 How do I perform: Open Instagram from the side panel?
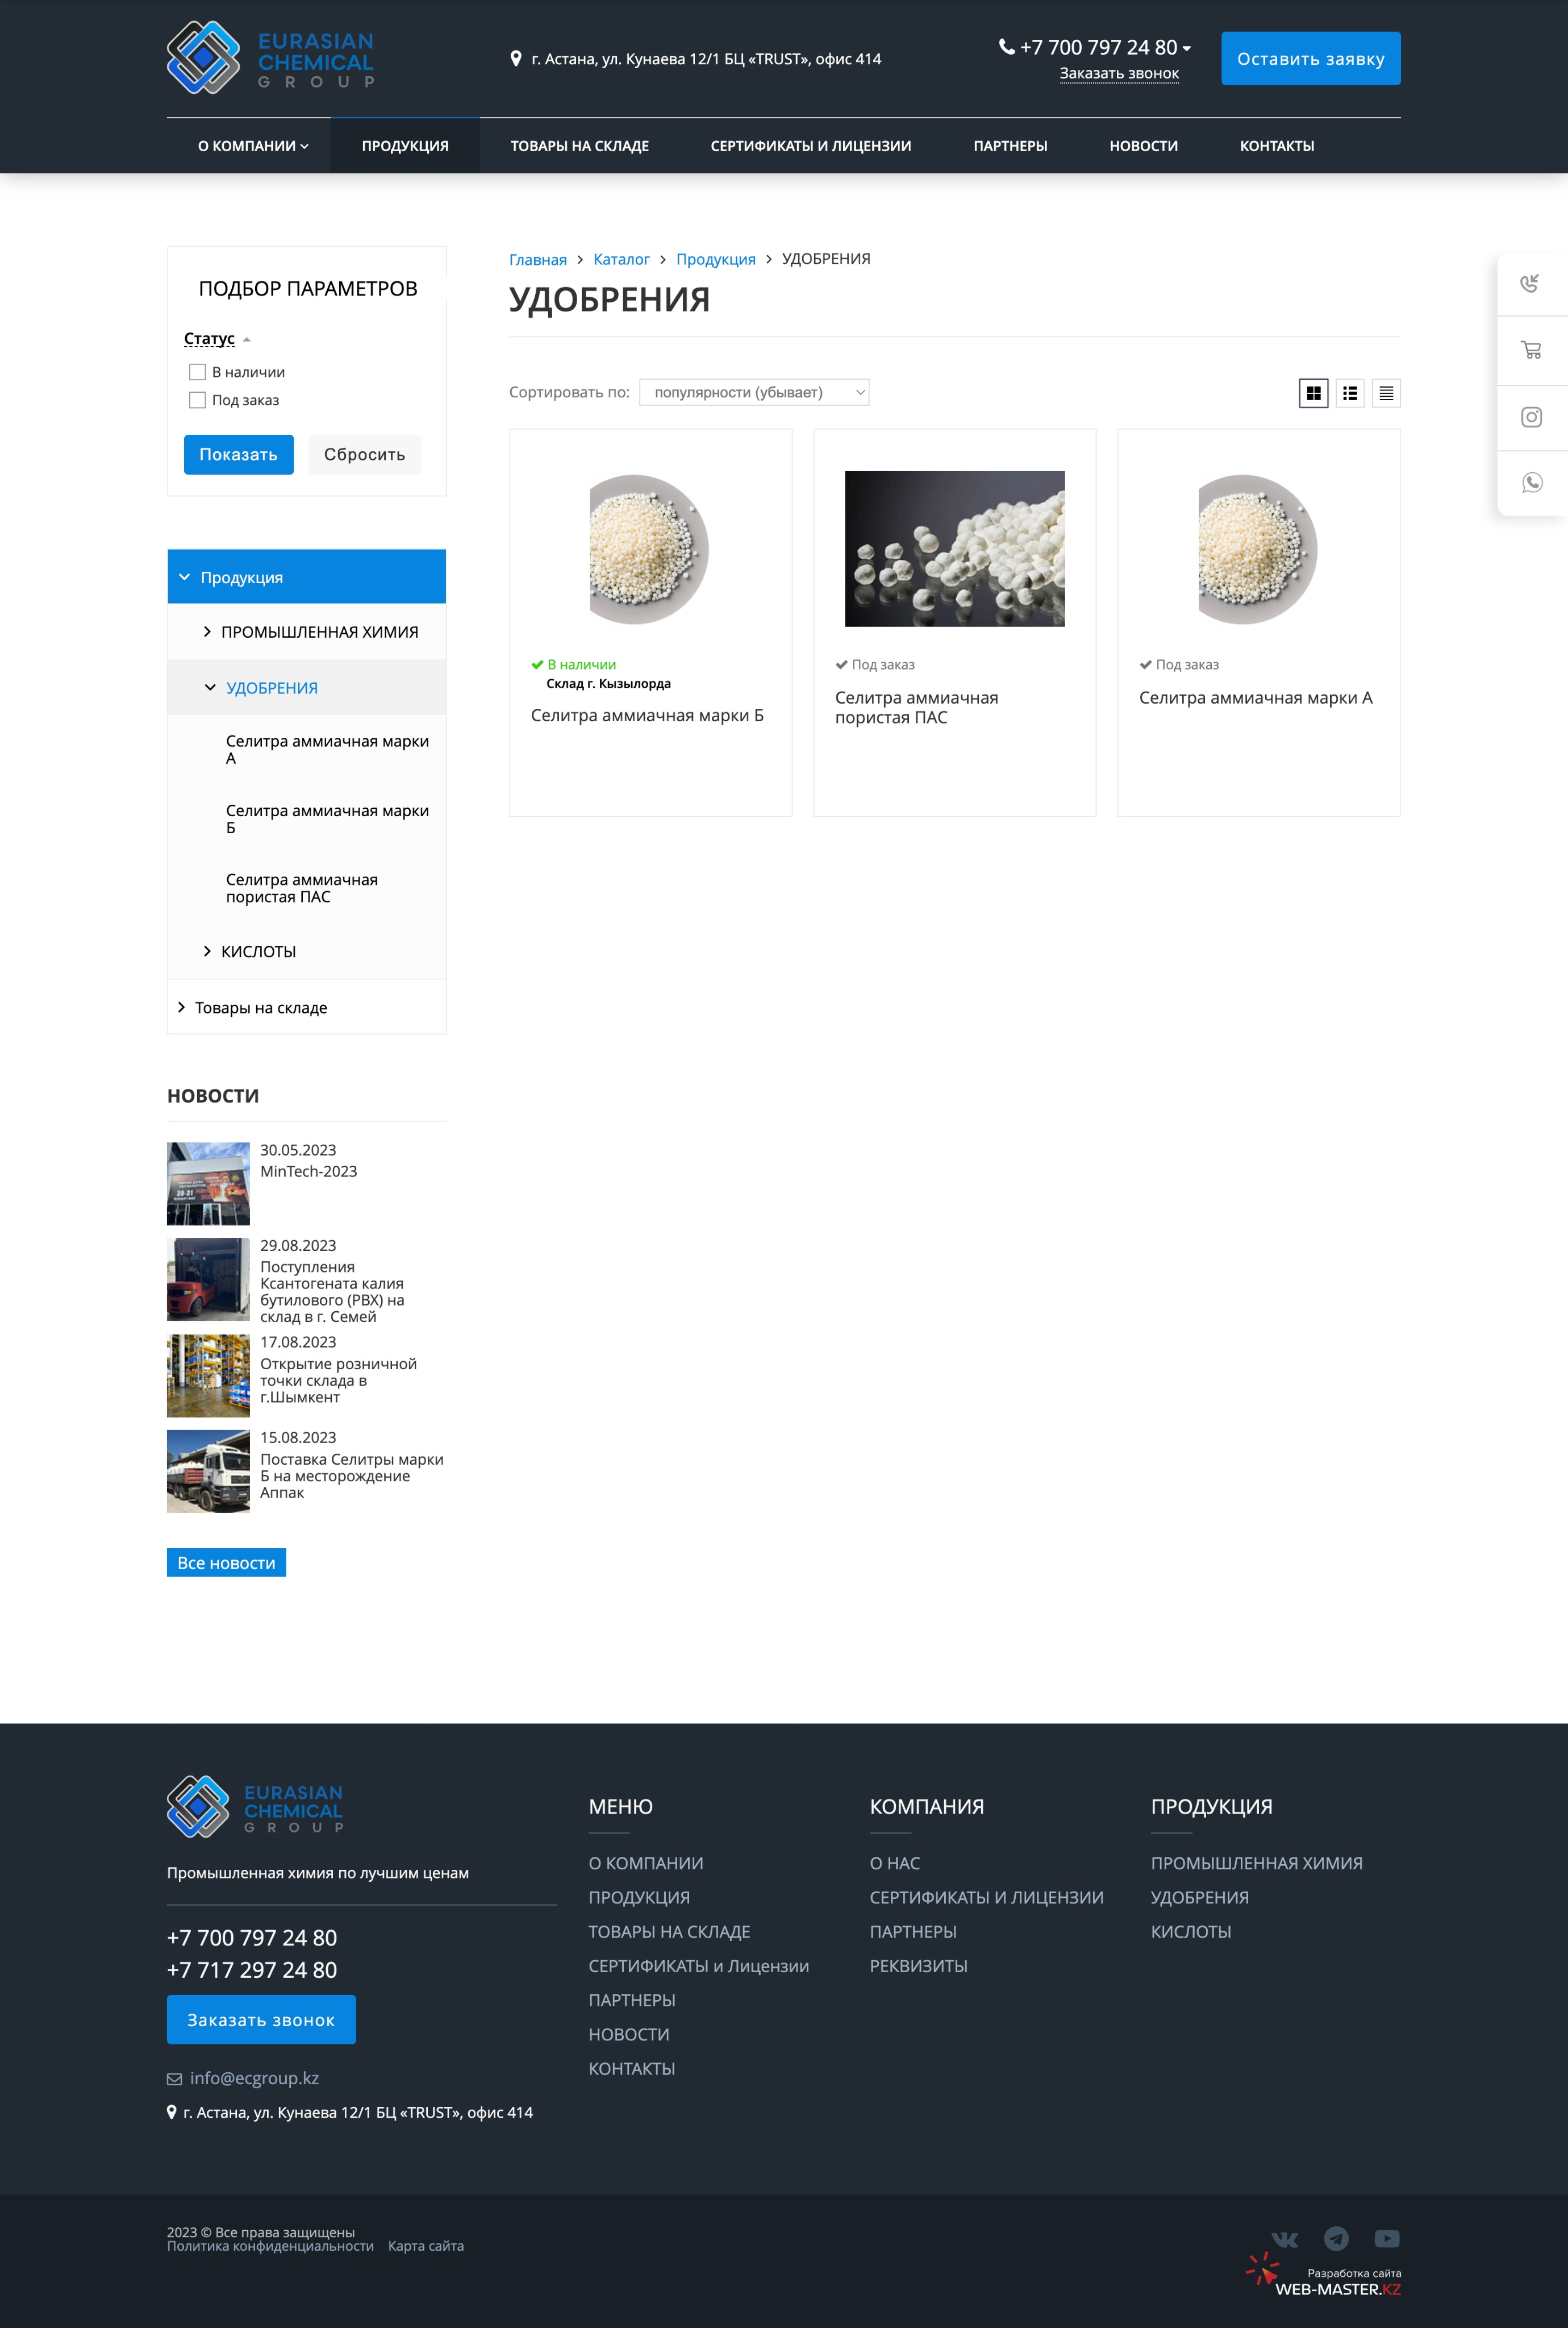[x=1530, y=417]
